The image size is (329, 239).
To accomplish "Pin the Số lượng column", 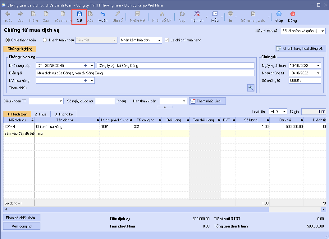I will (267, 120).
